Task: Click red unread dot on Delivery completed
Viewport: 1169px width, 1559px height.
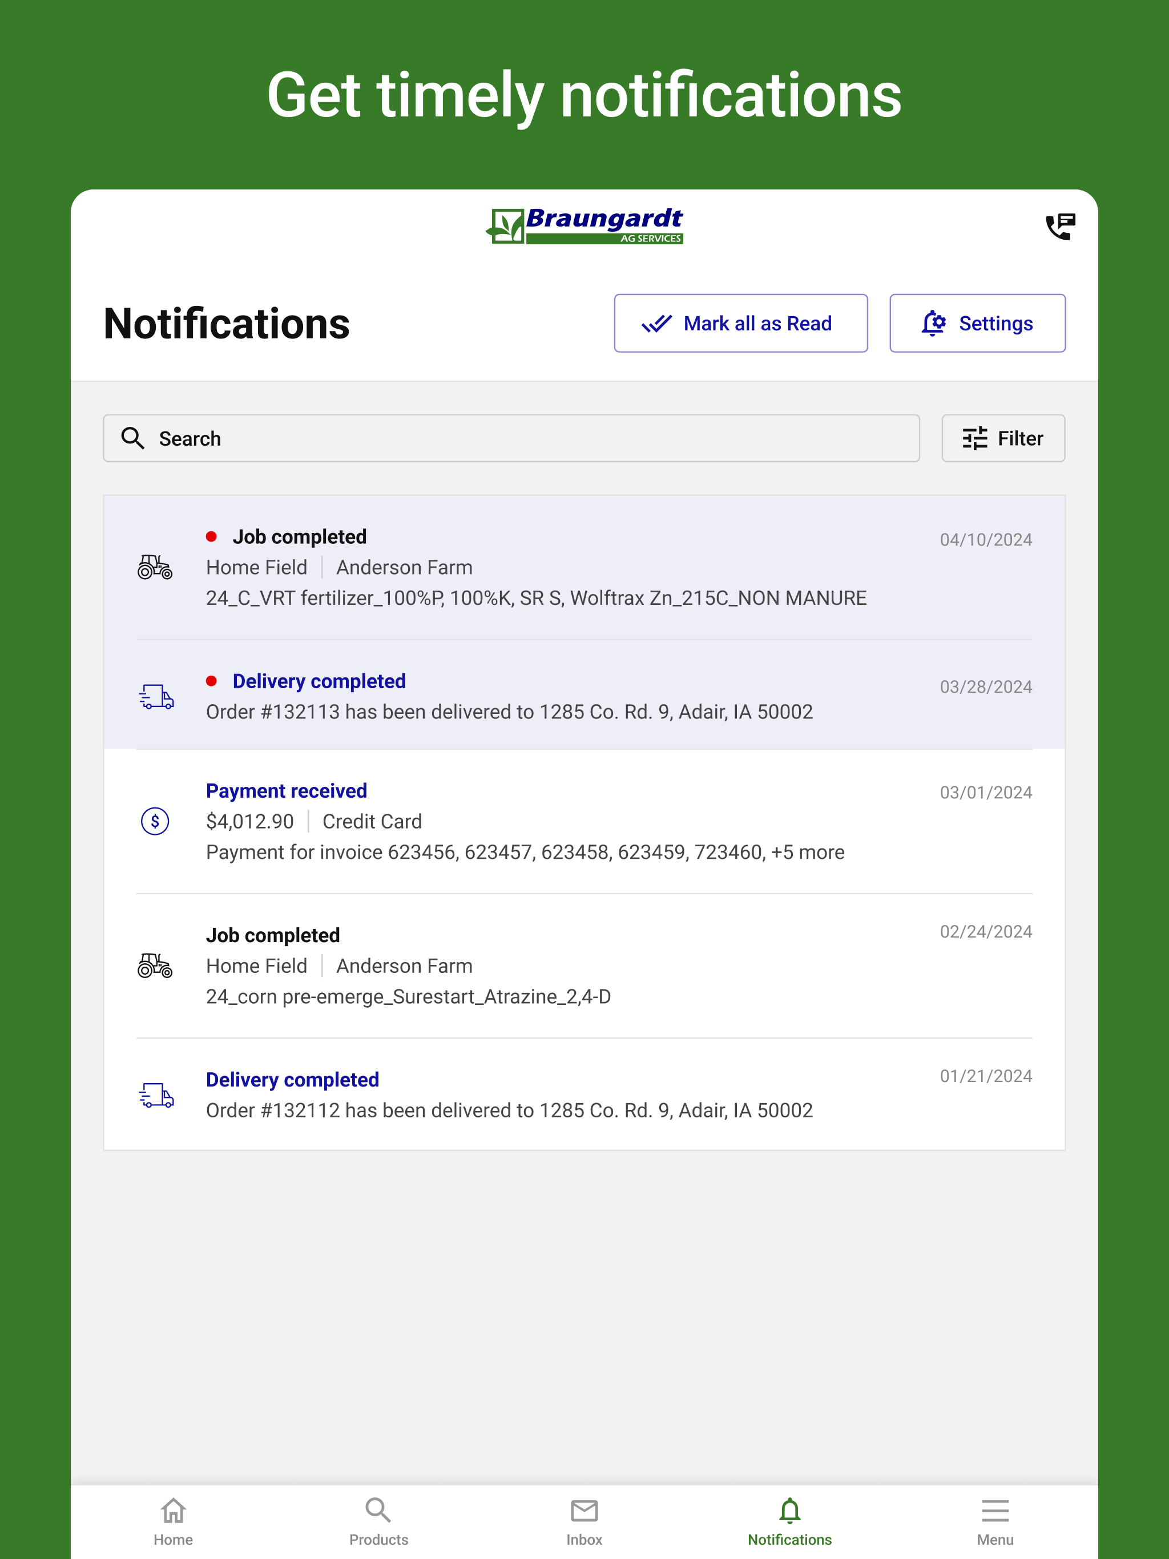Action: click(212, 681)
